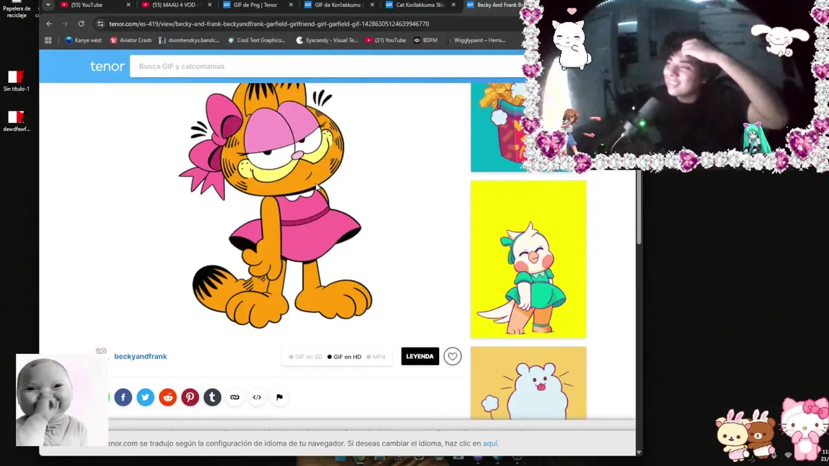
Task: Select MP4 format option
Action: click(376, 357)
